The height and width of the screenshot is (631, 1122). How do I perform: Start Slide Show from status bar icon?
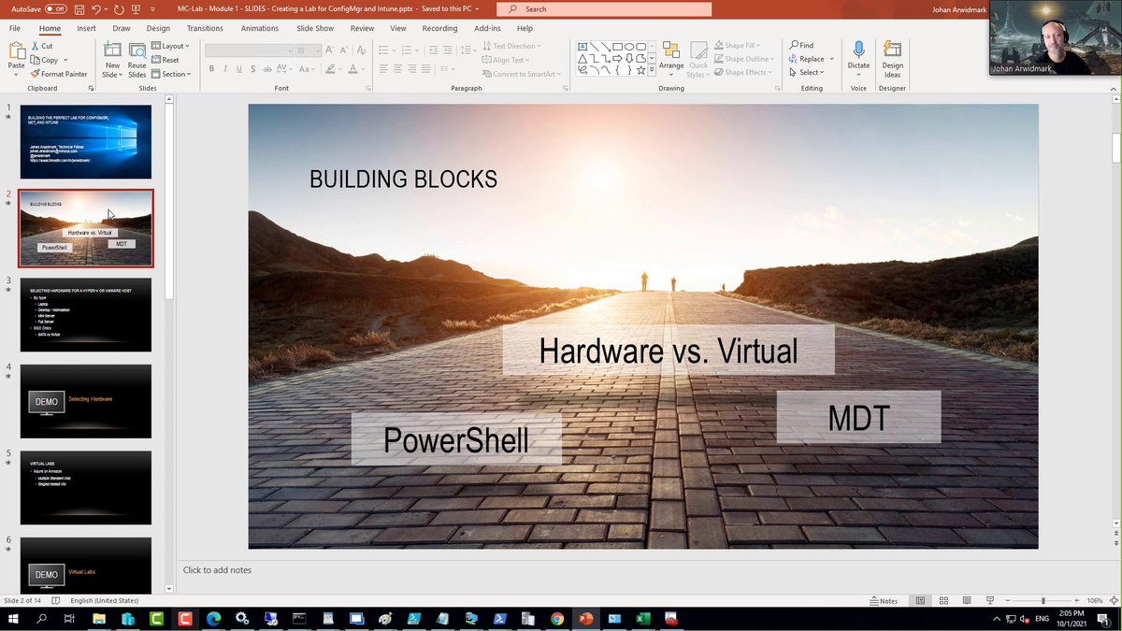click(x=989, y=600)
